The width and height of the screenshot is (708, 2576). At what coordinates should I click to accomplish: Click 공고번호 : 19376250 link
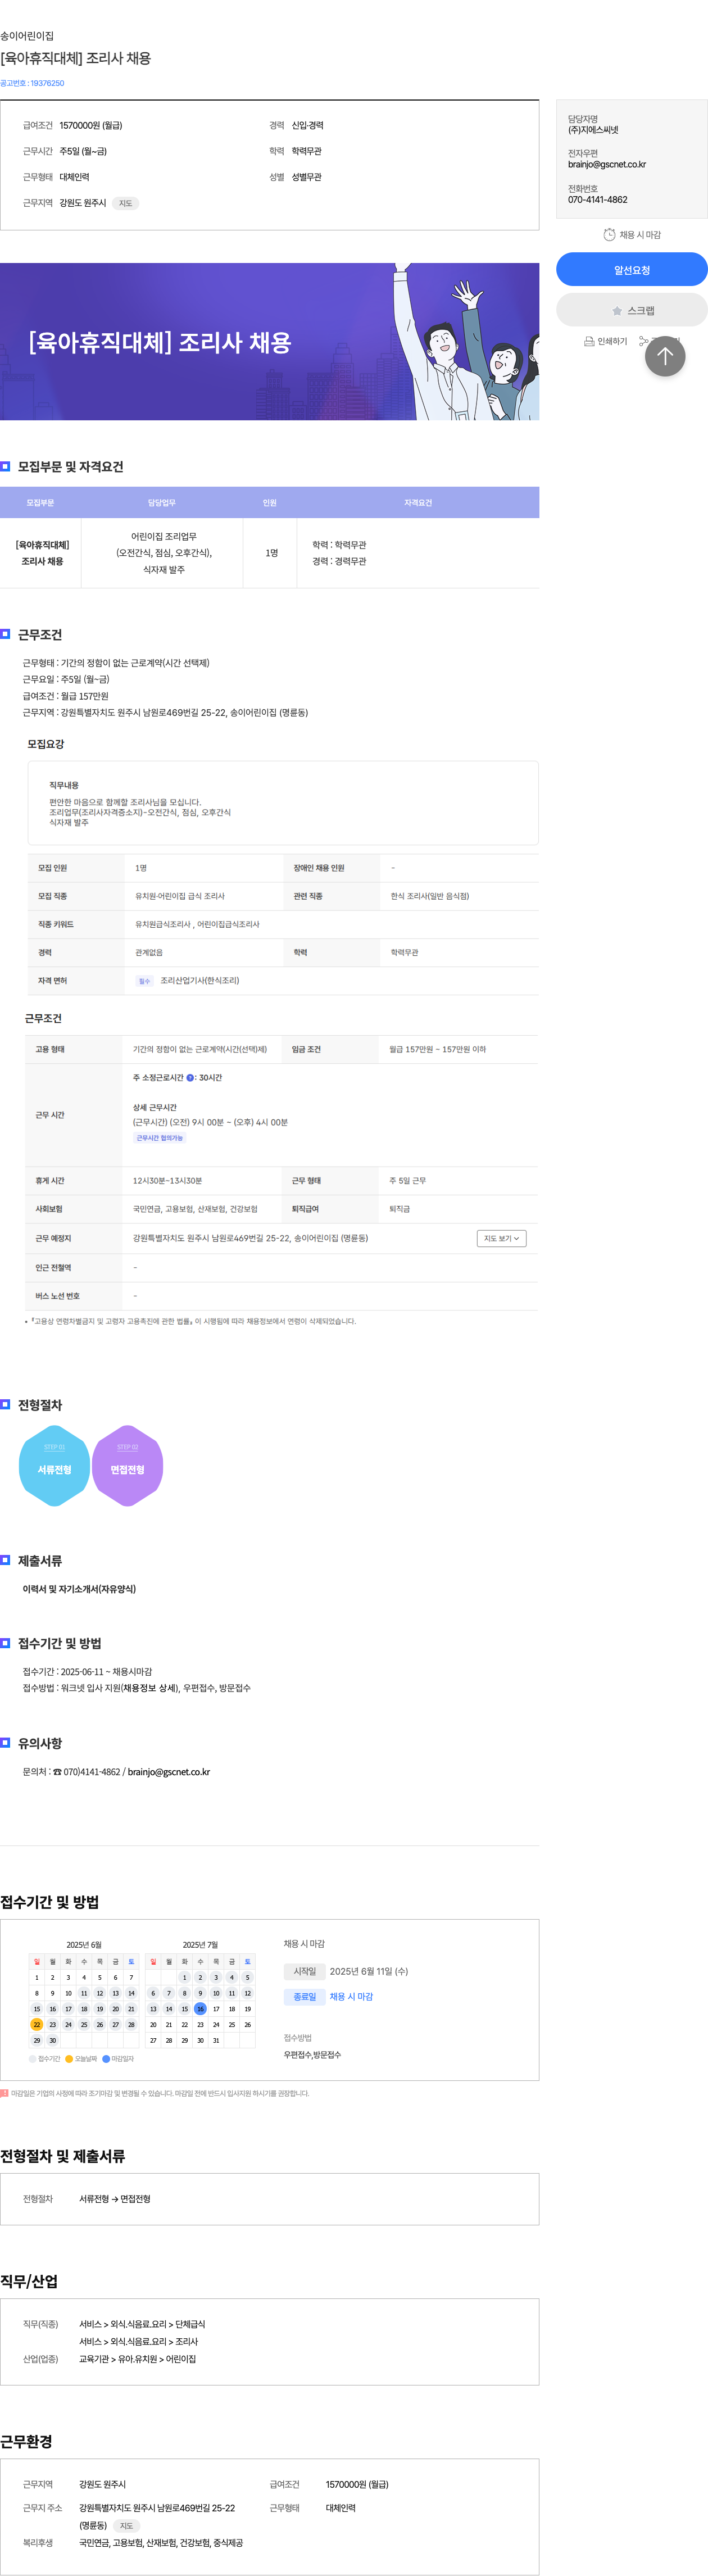(x=32, y=83)
